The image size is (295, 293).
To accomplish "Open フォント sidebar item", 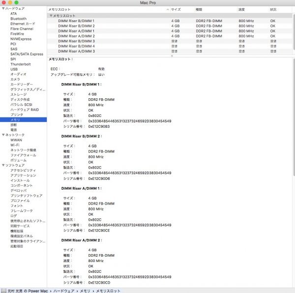I will [x=17, y=206].
